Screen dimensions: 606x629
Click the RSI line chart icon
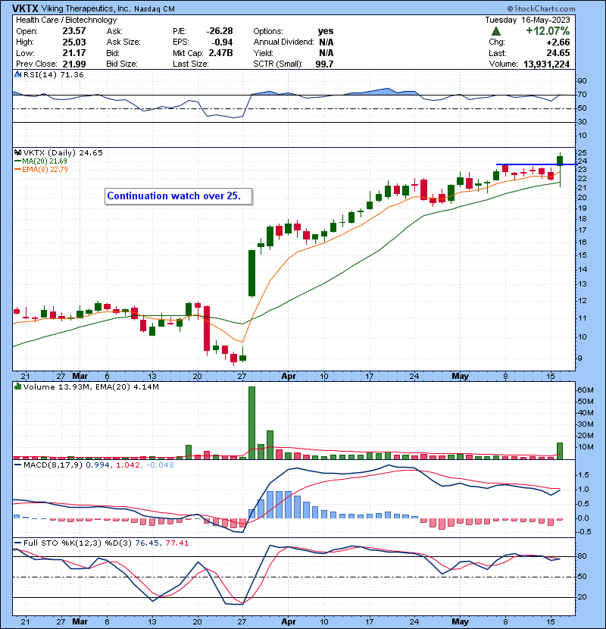17,74
